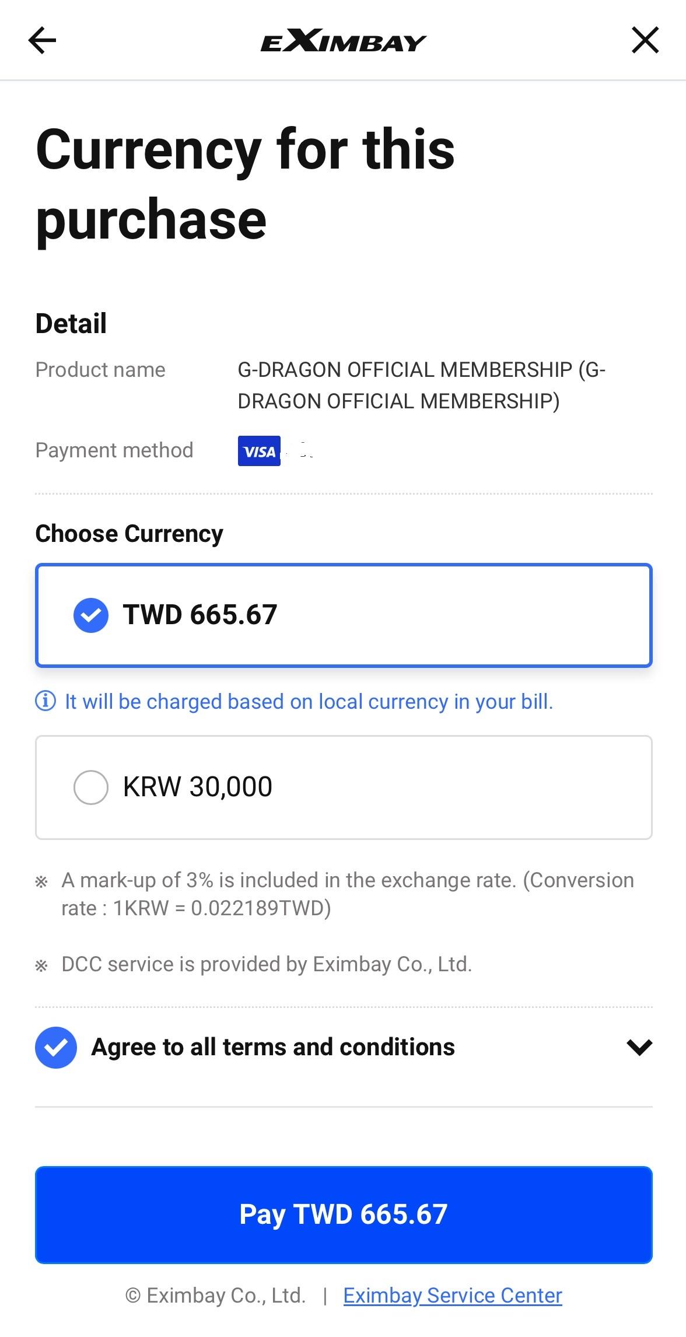Tap the local currency charge notice
The height and width of the screenshot is (1337, 686).
point(309,701)
